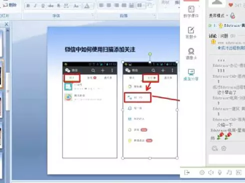
Task: Toggle italic formatting in the ribbon
Action: [35, 6]
